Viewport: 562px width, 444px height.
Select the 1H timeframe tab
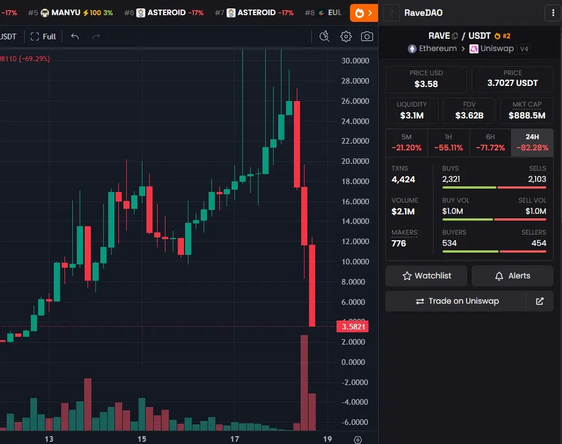(x=448, y=143)
